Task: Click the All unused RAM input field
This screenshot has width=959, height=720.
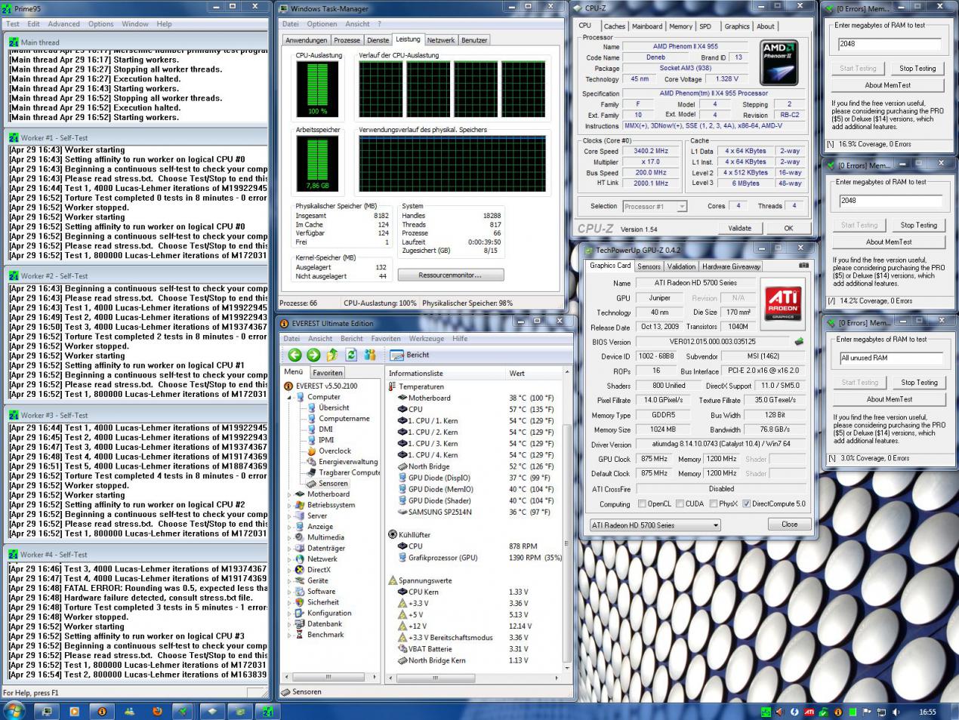Action: pos(892,358)
